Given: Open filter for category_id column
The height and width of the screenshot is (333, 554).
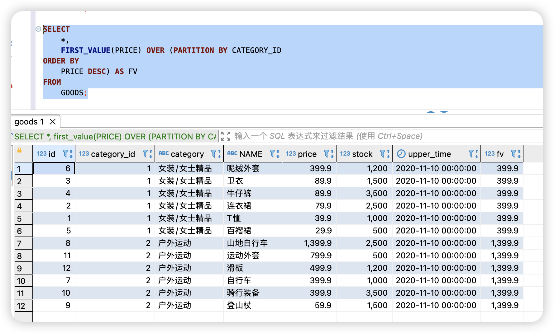Looking at the screenshot, I should [x=145, y=153].
